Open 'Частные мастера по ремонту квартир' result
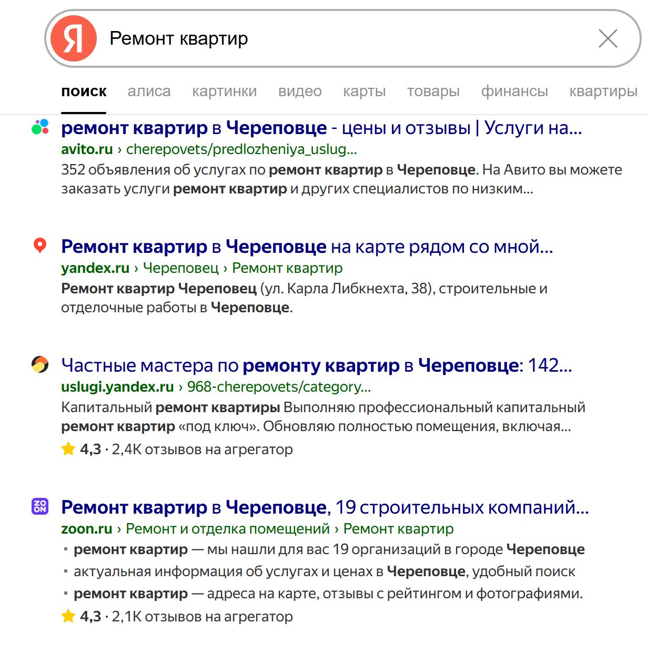This screenshot has height=664, width=647. pyautogui.click(x=316, y=365)
